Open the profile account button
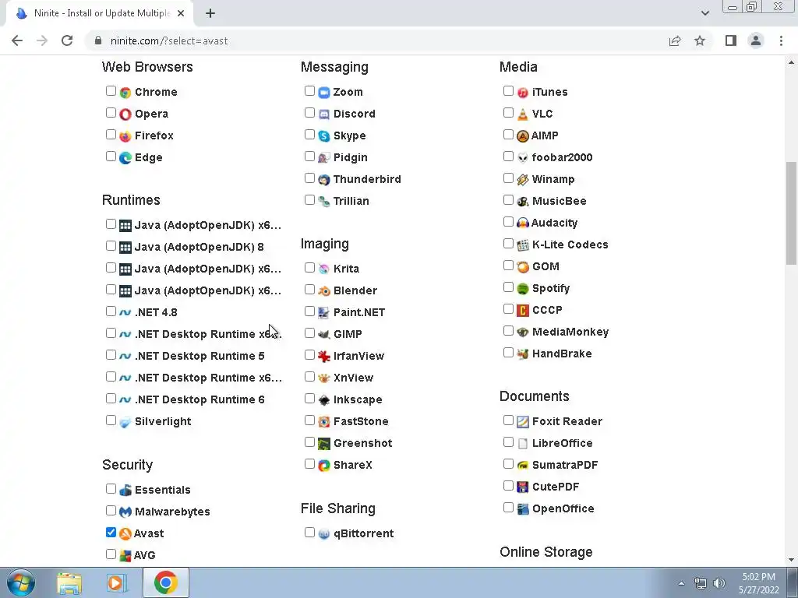 (x=756, y=40)
